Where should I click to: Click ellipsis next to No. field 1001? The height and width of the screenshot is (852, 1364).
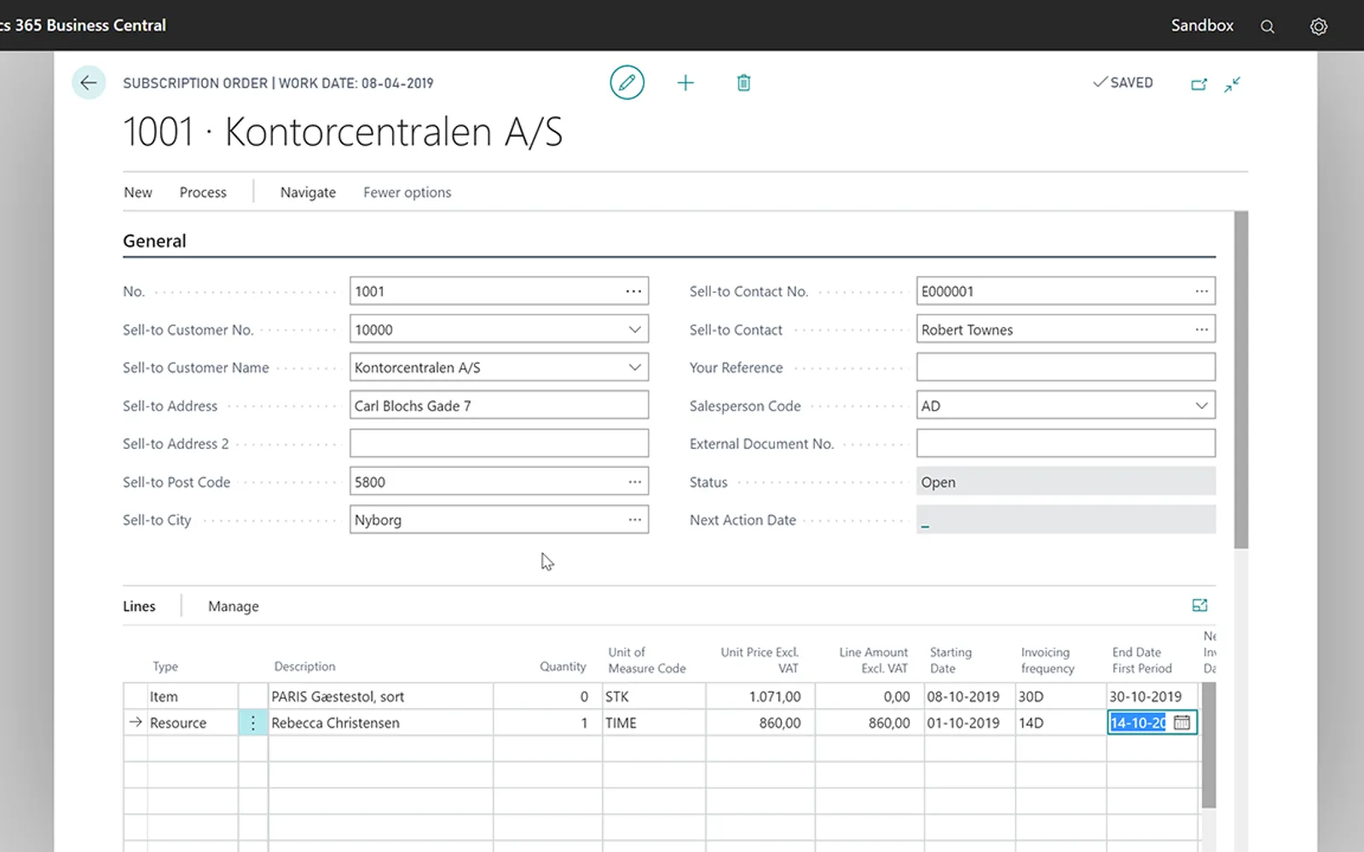pyautogui.click(x=633, y=291)
